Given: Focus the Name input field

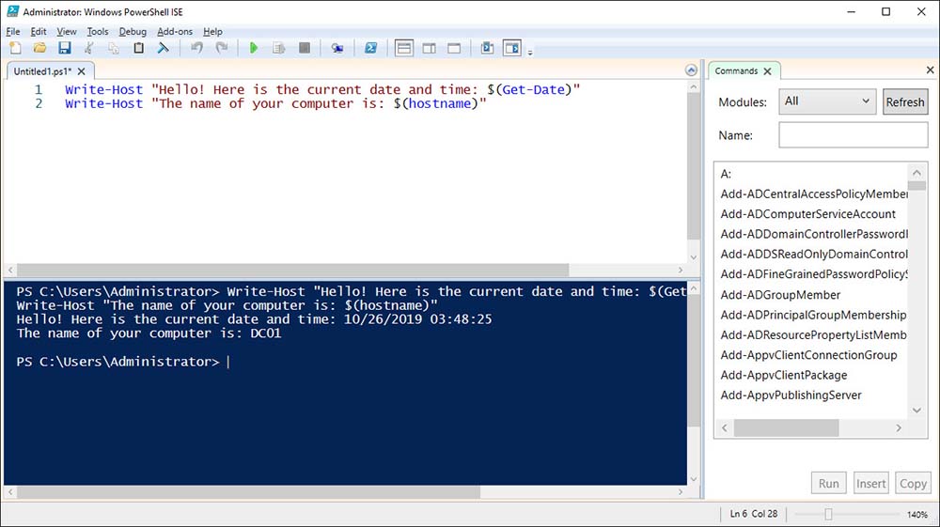Looking at the screenshot, I should click(854, 134).
